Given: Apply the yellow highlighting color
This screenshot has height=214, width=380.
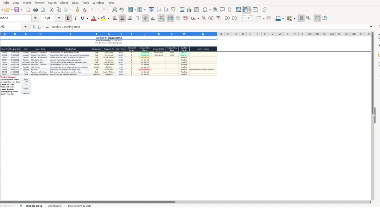Looking at the screenshot, I should pyautogui.click(x=103, y=18).
